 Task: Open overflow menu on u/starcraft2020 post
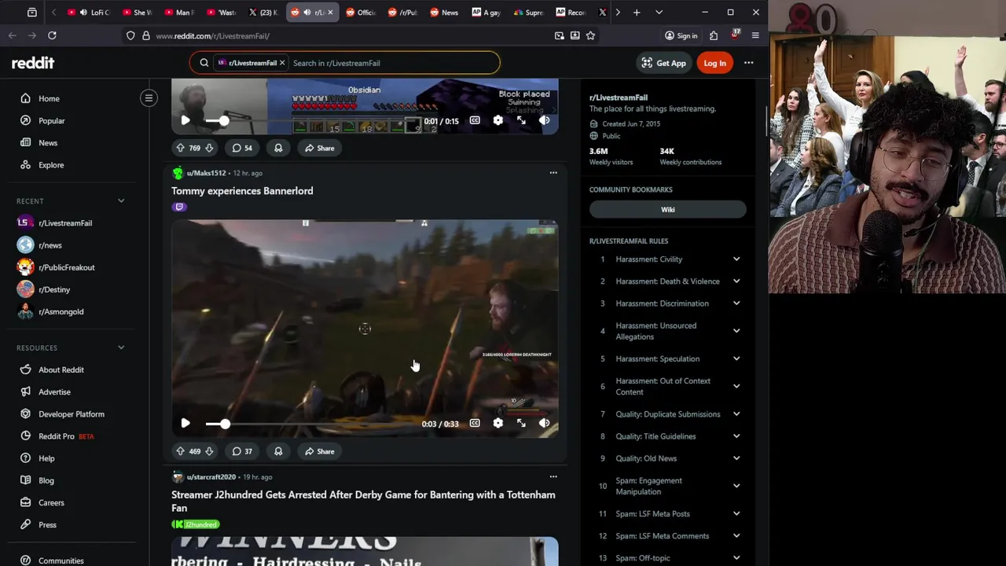point(553,476)
